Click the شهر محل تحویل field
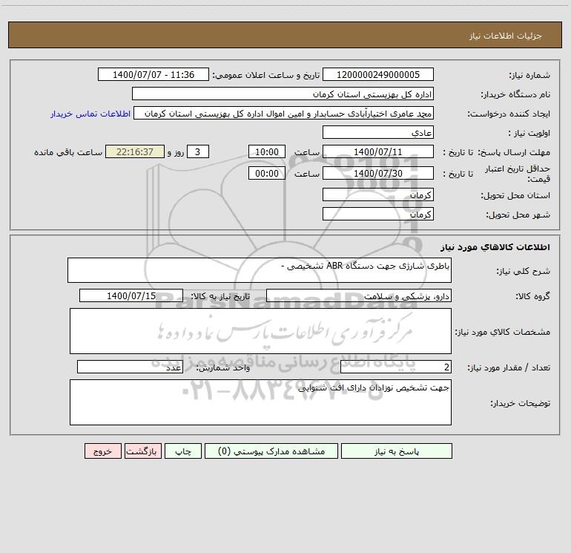Image resolution: width=571 pixels, height=553 pixels. (x=378, y=214)
